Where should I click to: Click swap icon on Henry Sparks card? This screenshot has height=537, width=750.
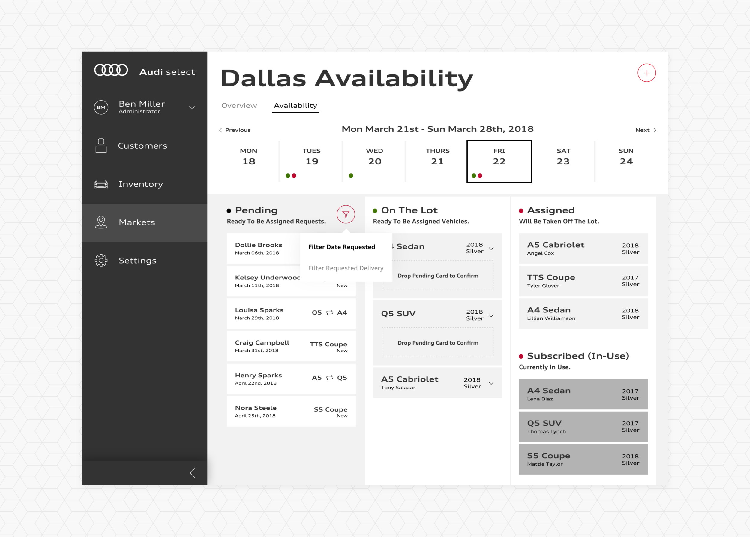330,378
